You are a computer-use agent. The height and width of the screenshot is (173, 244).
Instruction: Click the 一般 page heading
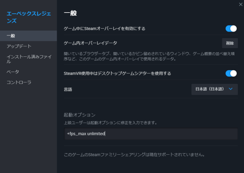70,13
